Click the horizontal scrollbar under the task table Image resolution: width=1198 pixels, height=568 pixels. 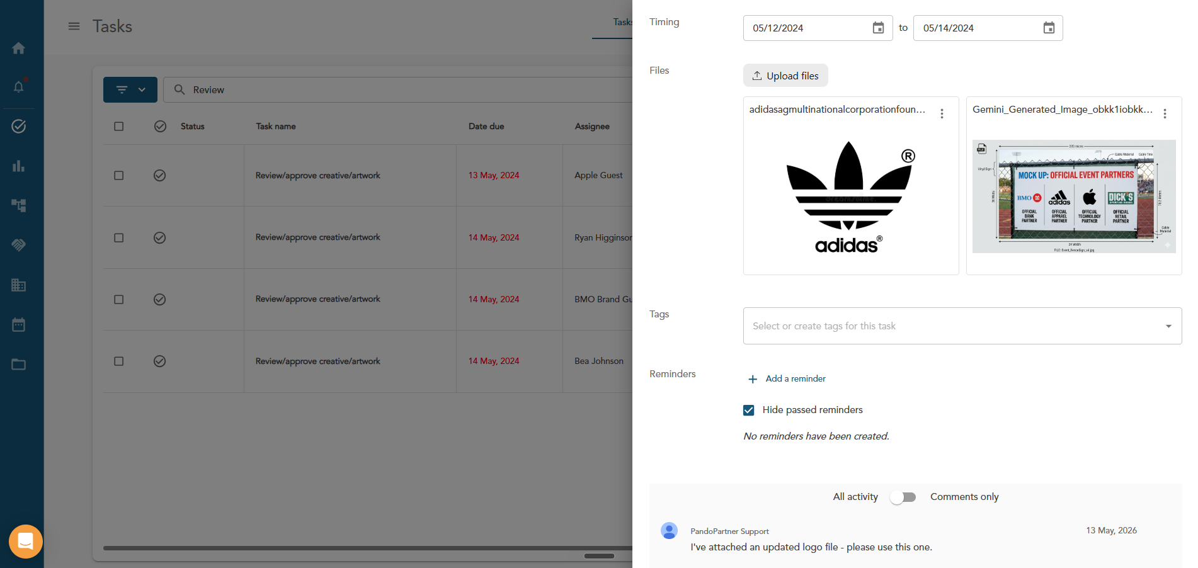pyautogui.click(x=368, y=548)
